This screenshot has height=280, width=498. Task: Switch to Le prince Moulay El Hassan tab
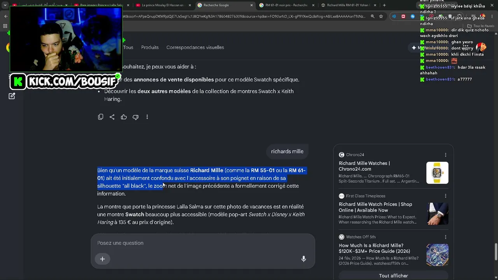(x=163, y=5)
